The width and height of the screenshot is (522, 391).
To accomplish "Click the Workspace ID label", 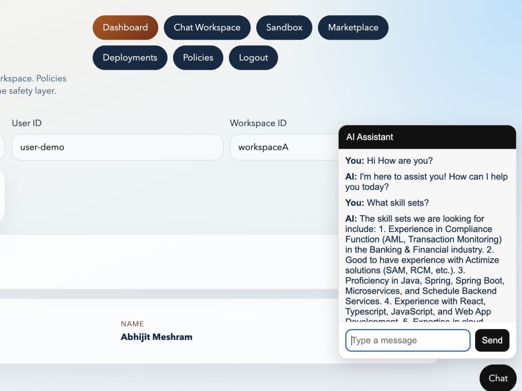I will tap(258, 123).
